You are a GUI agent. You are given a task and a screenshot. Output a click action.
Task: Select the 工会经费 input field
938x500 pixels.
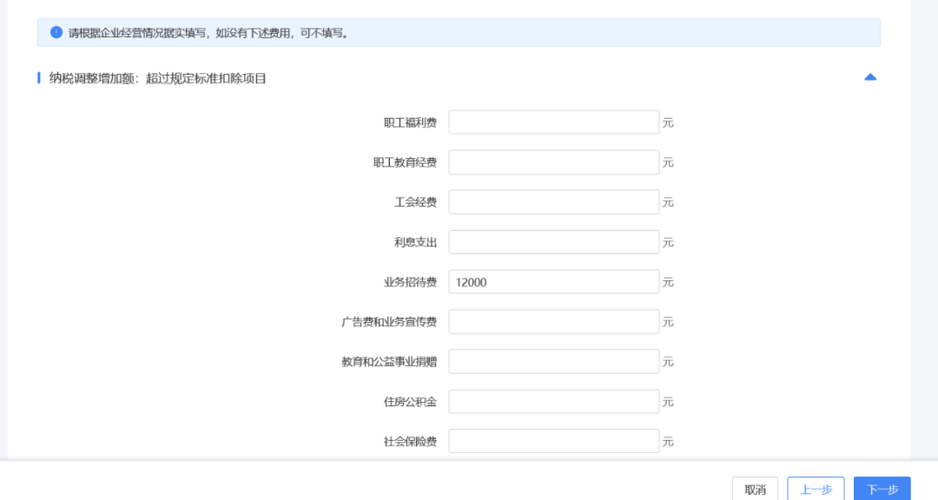tap(553, 201)
